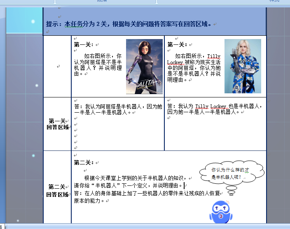
Task: Click the line '因为她一半是人一半是机器人' in the Tilly answer
Action: [203, 112]
